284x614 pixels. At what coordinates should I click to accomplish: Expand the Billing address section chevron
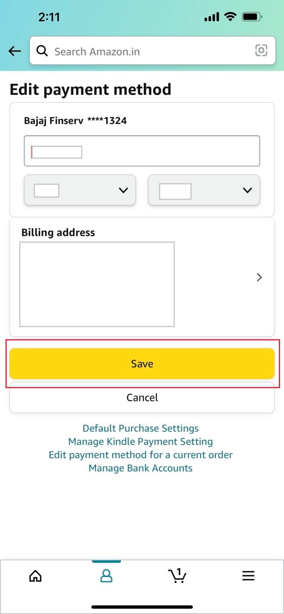pyautogui.click(x=258, y=277)
